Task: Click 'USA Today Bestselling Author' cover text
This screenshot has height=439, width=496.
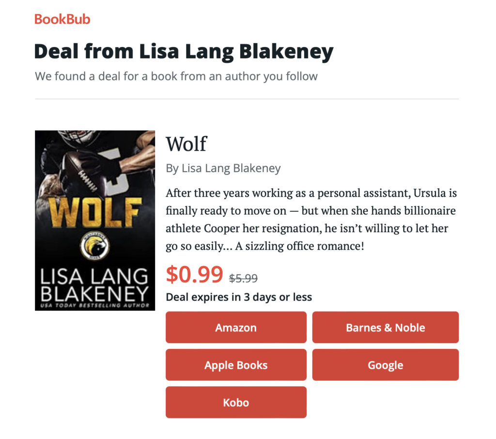Action: (94, 305)
